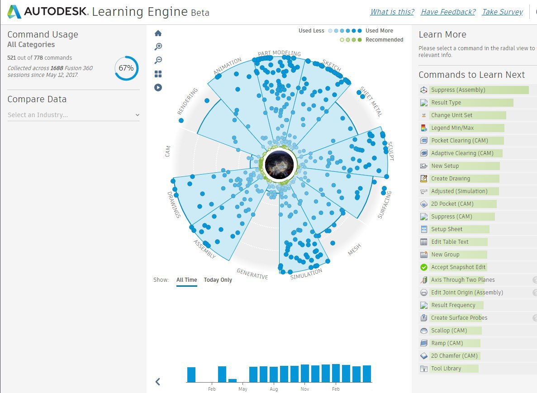Viewport: 537px width, 393px height.
Task: Click the Legend Min/Max icon
Action: (423, 128)
